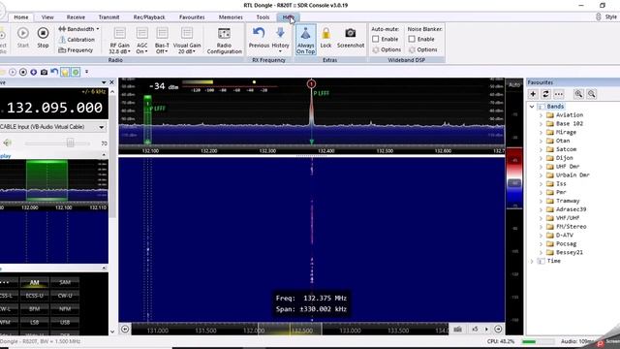Open RF Gain 32.8 dB dropdown

119,41
